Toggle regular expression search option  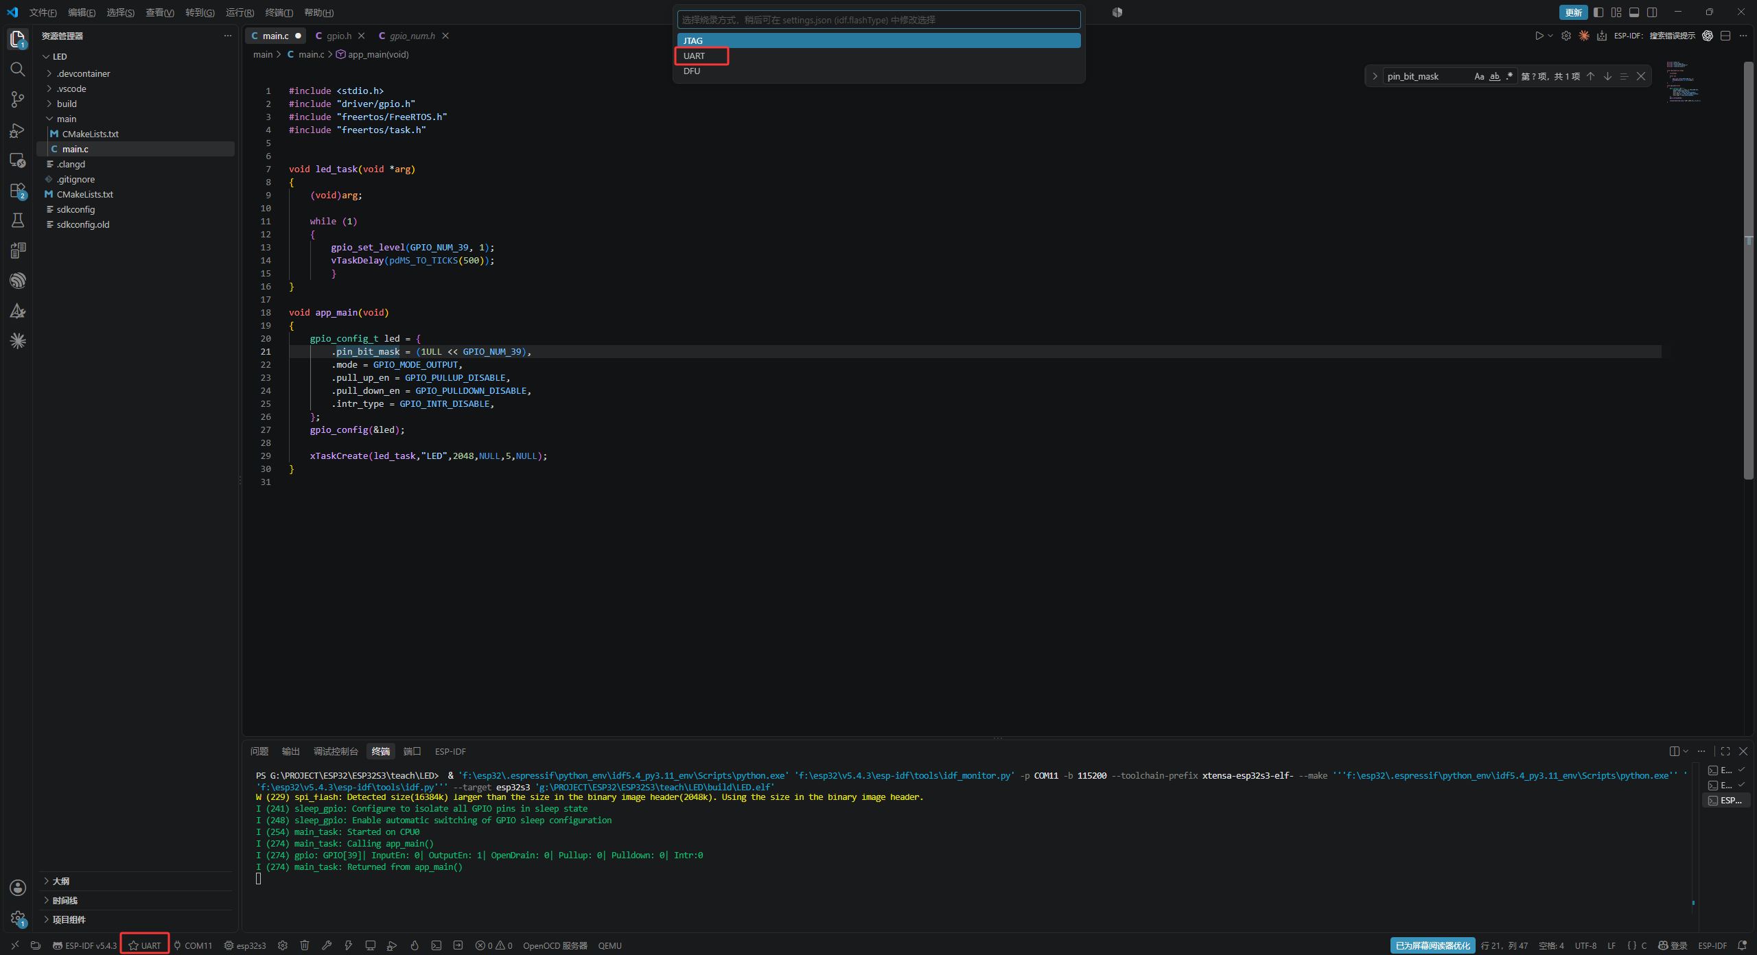(1509, 76)
